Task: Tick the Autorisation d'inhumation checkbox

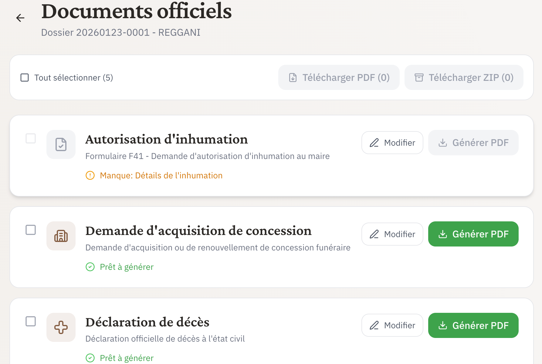Action: 31,139
